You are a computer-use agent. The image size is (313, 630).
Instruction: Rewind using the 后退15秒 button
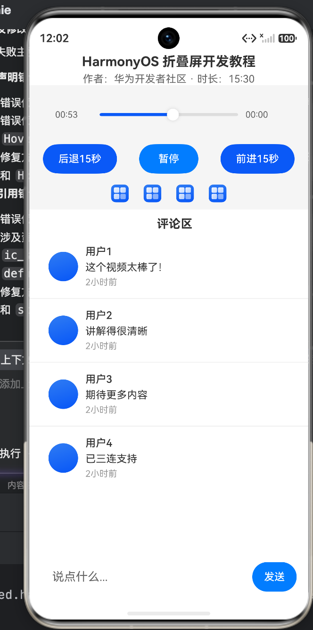pos(80,159)
